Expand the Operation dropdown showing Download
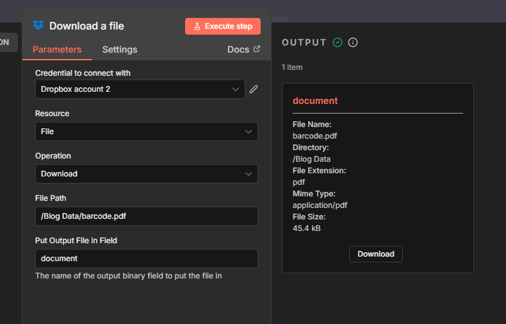This screenshot has height=324, width=506. [x=146, y=174]
